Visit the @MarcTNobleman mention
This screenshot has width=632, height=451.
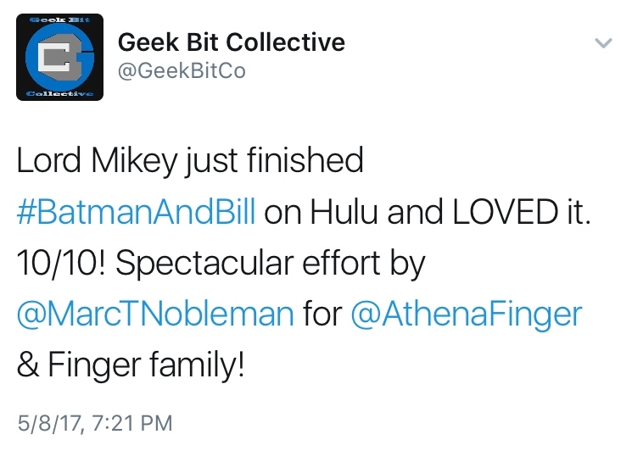[x=155, y=315]
